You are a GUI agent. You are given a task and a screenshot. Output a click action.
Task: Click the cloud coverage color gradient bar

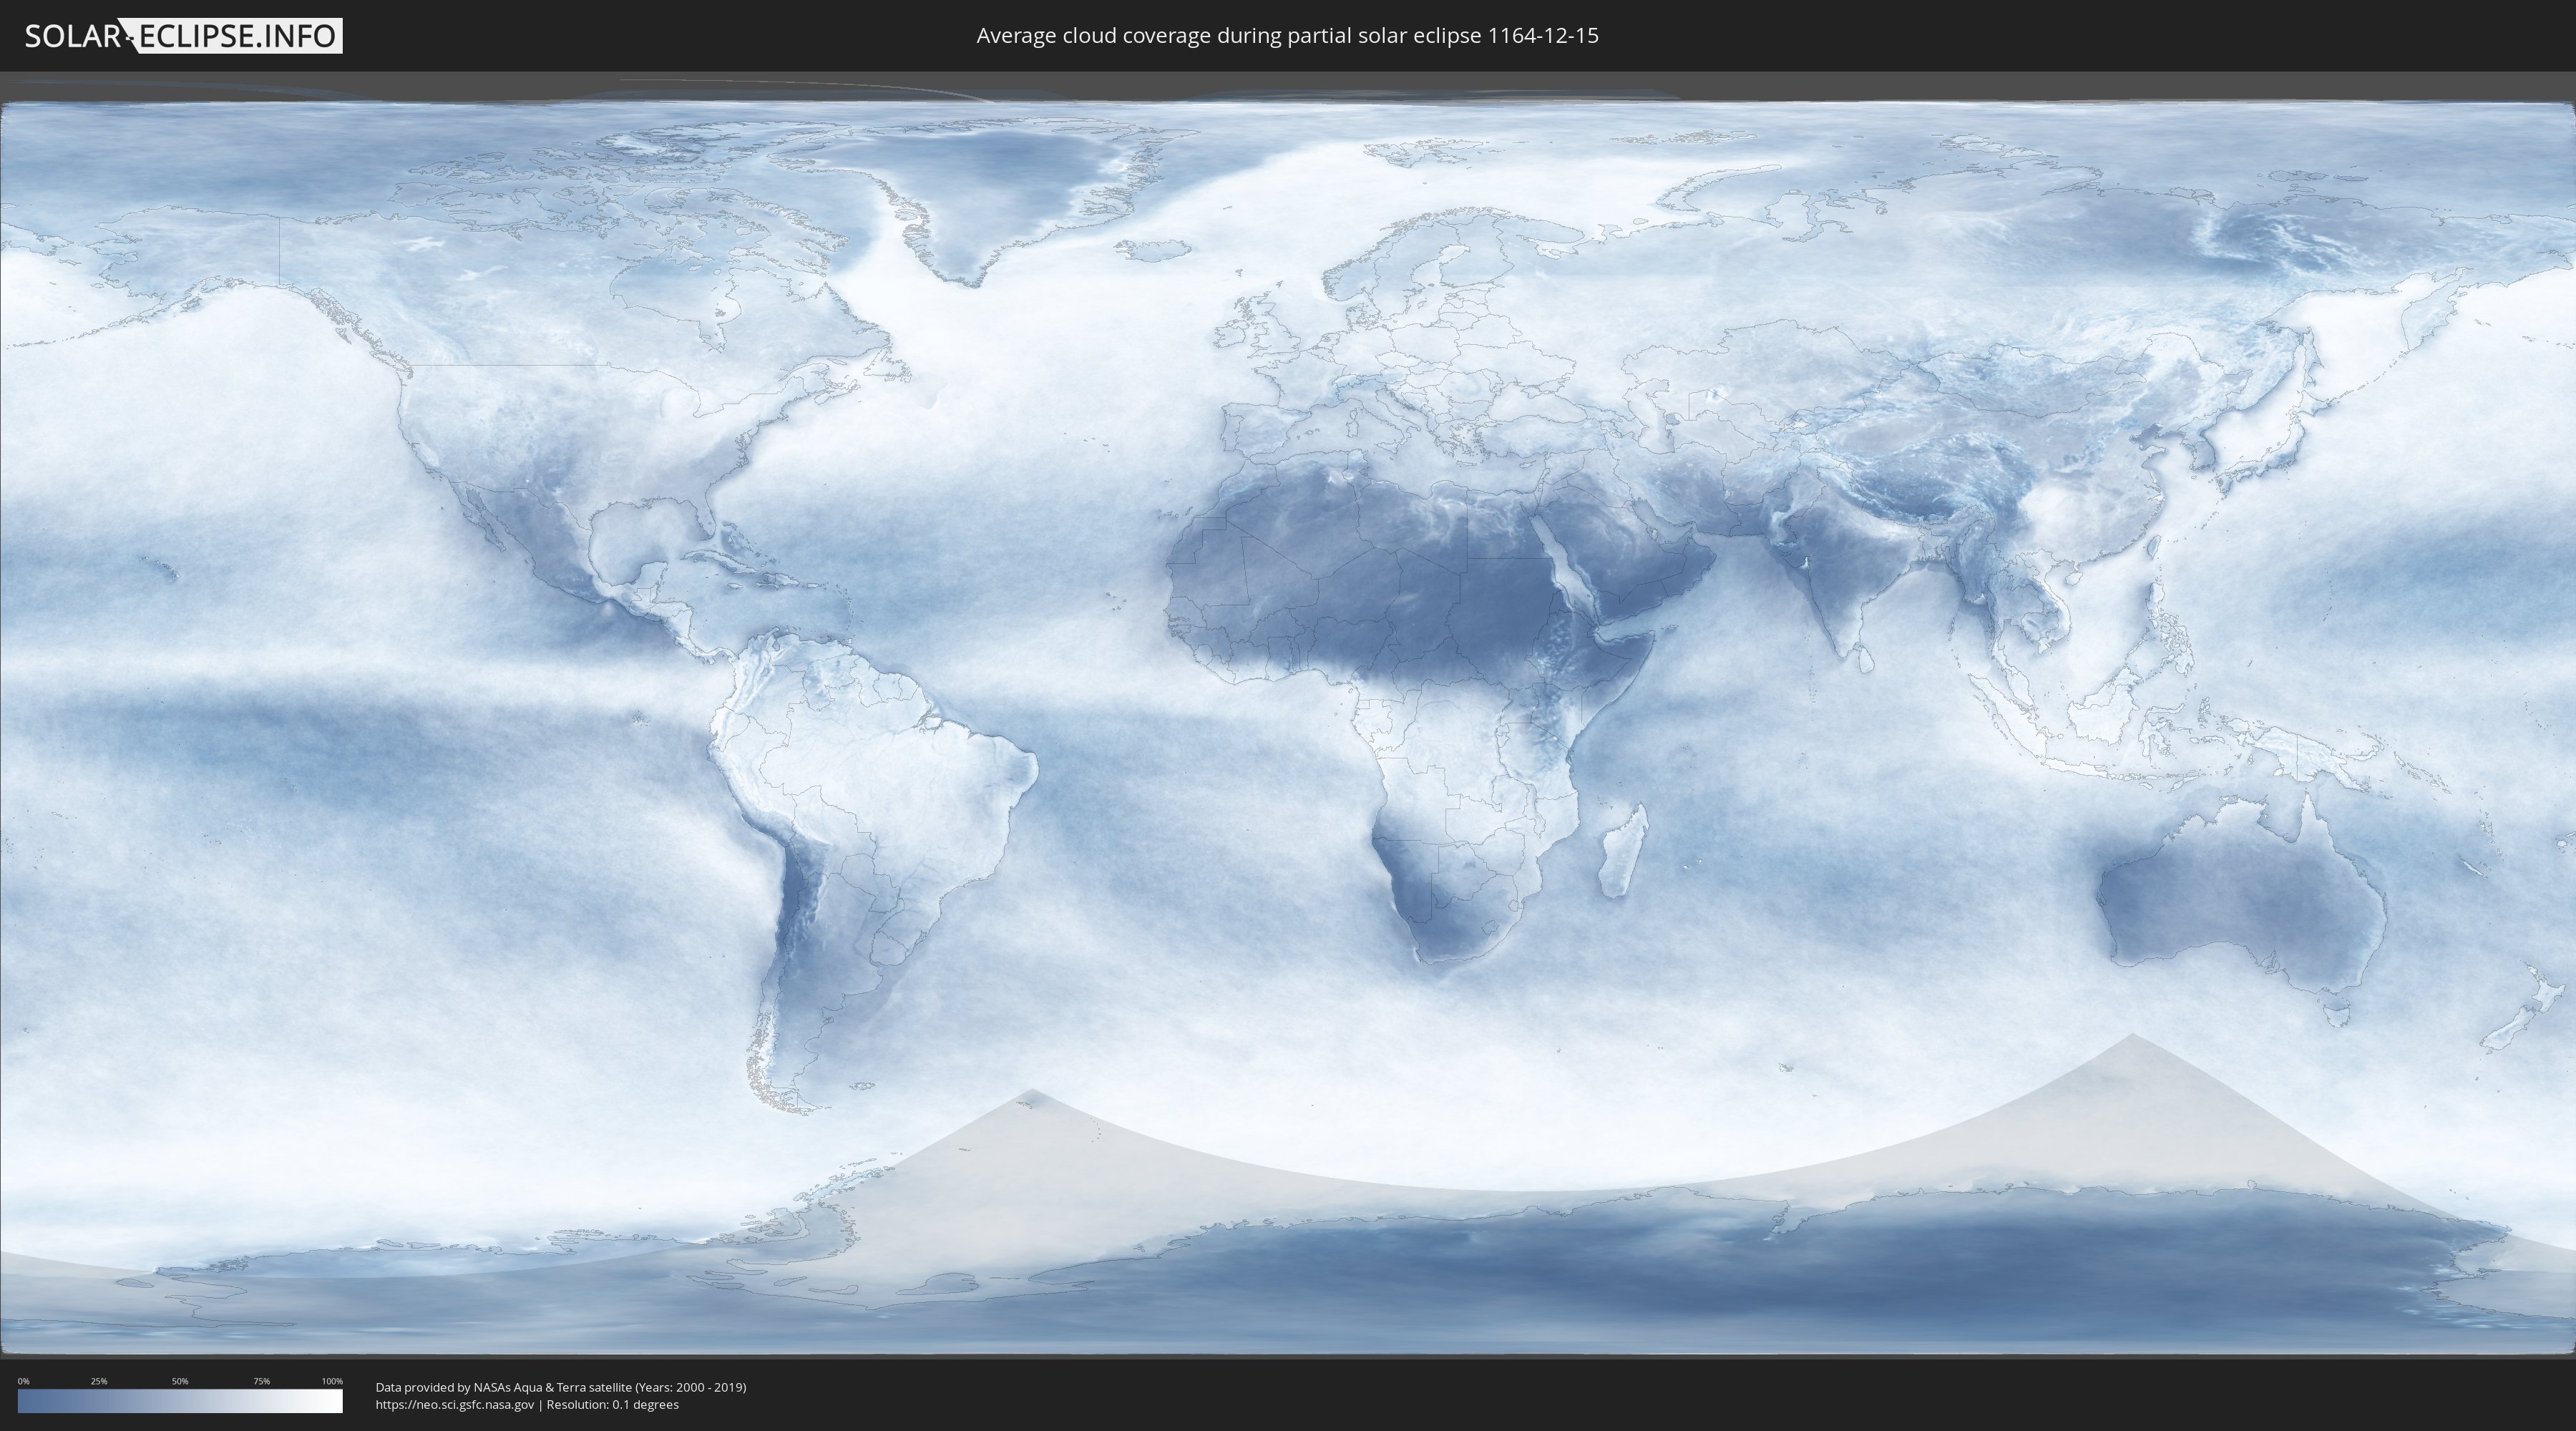coord(180,1401)
